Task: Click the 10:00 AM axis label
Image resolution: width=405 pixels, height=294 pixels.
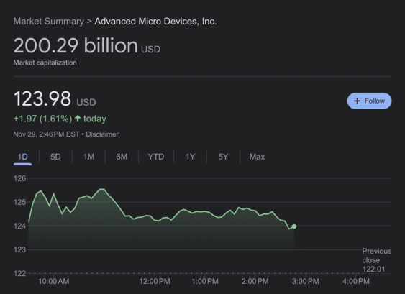Action: click(54, 281)
